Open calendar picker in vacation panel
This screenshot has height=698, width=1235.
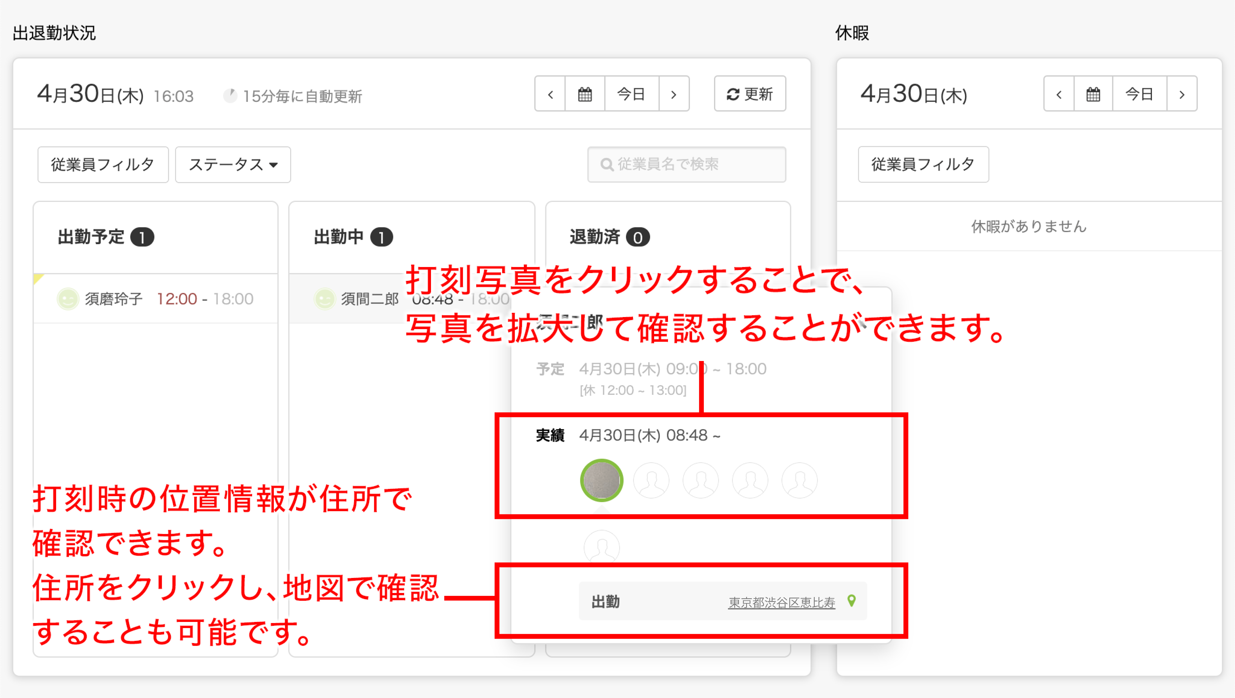tap(1093, 94)
